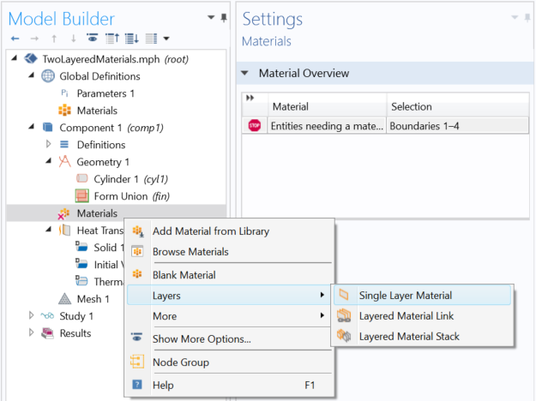Select Cylinder 1 (cyl1) node
The image size is (536, 401).
130,179
